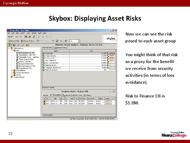Click the NOC - Unix Servers risk bar

point(112,63)
